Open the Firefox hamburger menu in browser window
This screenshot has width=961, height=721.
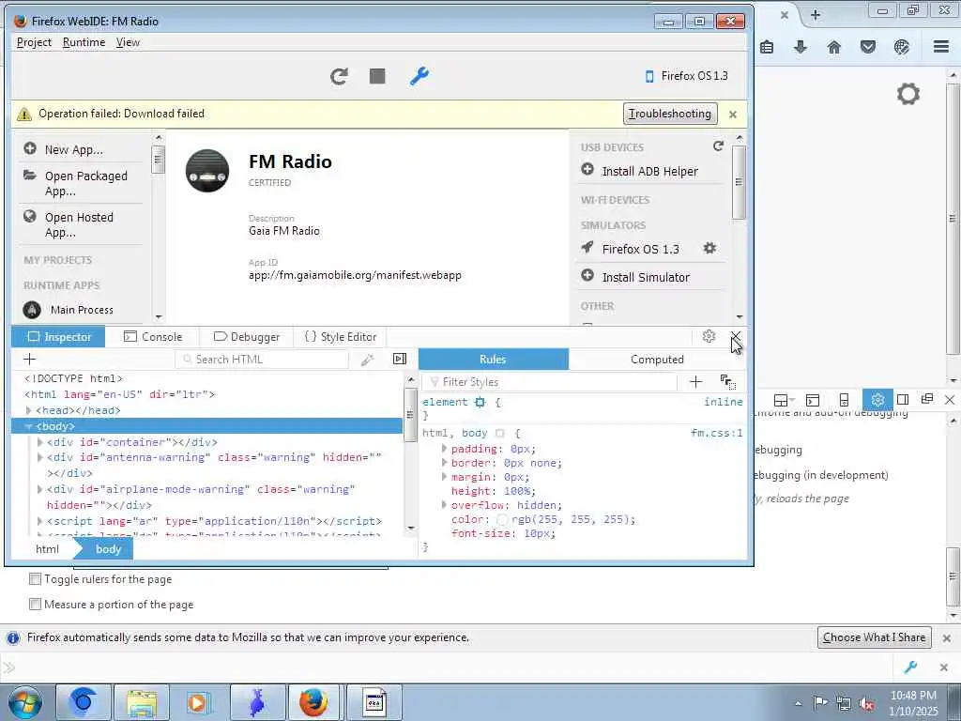[x=941, y=47]
